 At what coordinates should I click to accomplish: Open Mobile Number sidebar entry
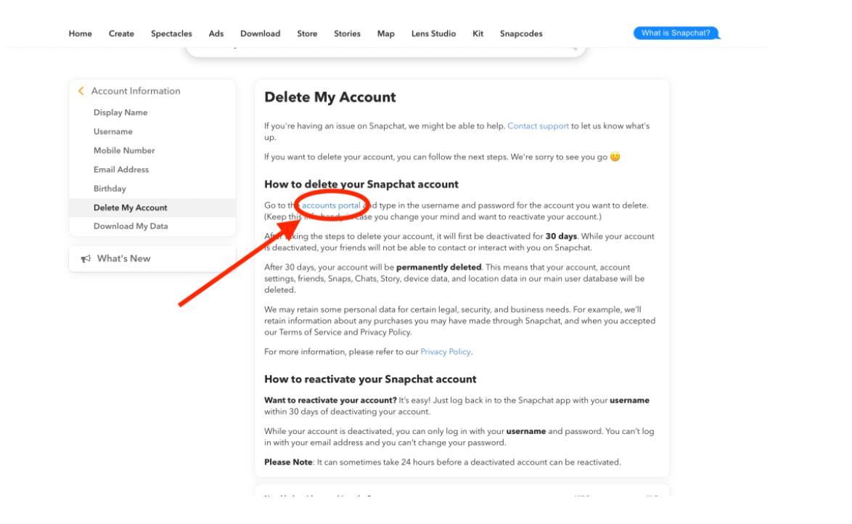coord(124,150)
